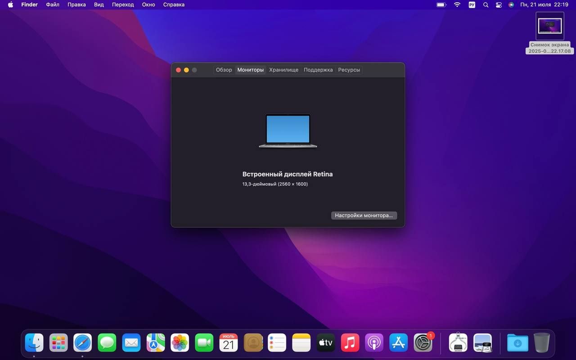Screen dimensions: 576x360
Task: Open Control Center in menu bar
Action: pos(499,4)
